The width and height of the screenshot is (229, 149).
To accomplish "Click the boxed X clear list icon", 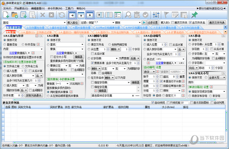I will [51, 15].
